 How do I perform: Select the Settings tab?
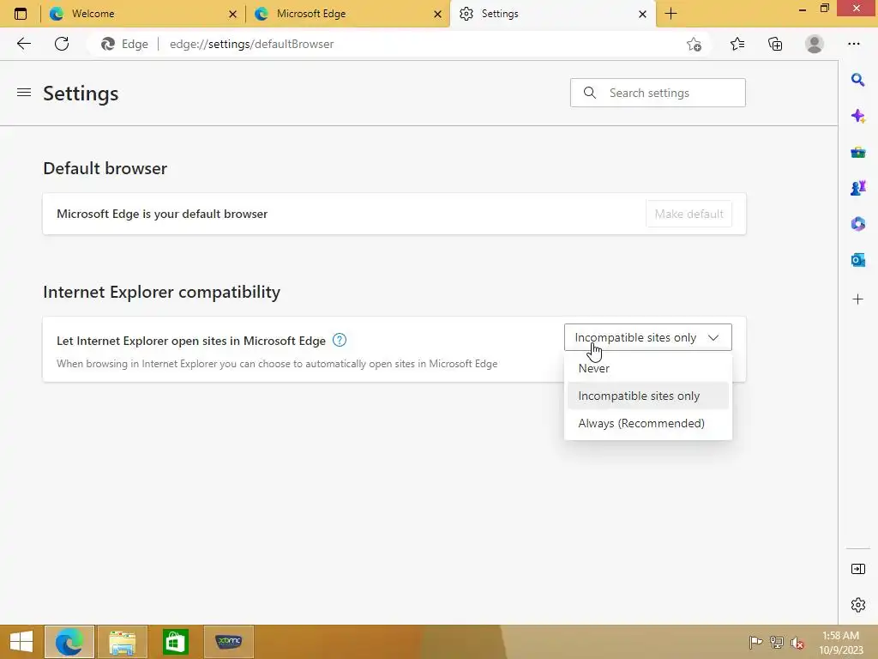point(552,14)
